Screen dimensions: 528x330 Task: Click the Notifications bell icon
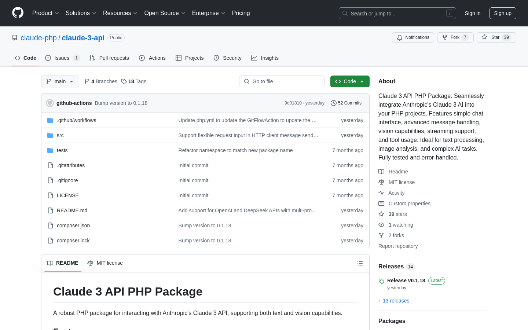point(400,37)
